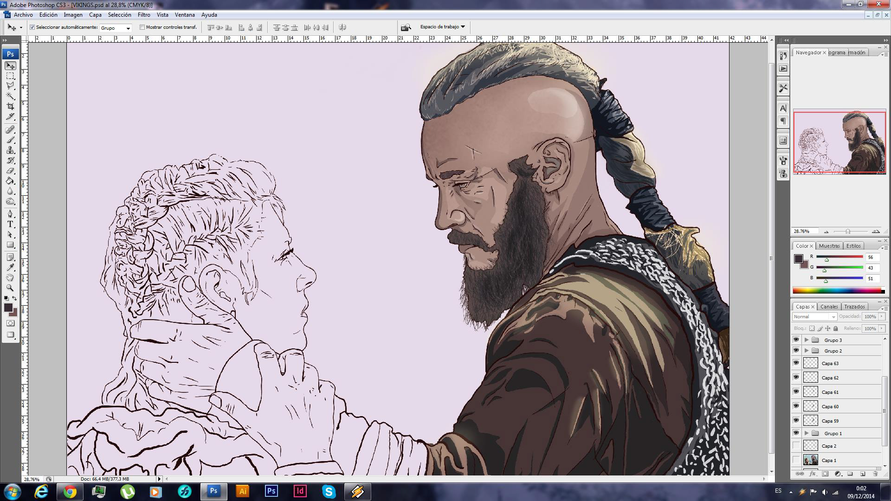Click the delete layer trash icon
This screenshot has width=891, height=501.
tap(875, 474)
